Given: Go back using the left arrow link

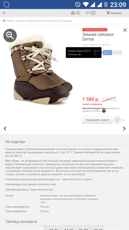Looking at the screenshot, I should [4, 21].
